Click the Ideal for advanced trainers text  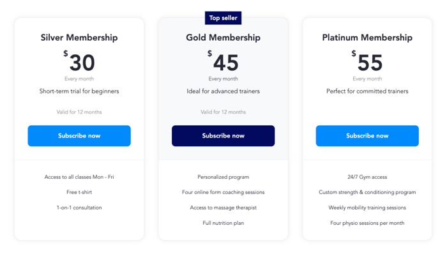pos(223,91)
